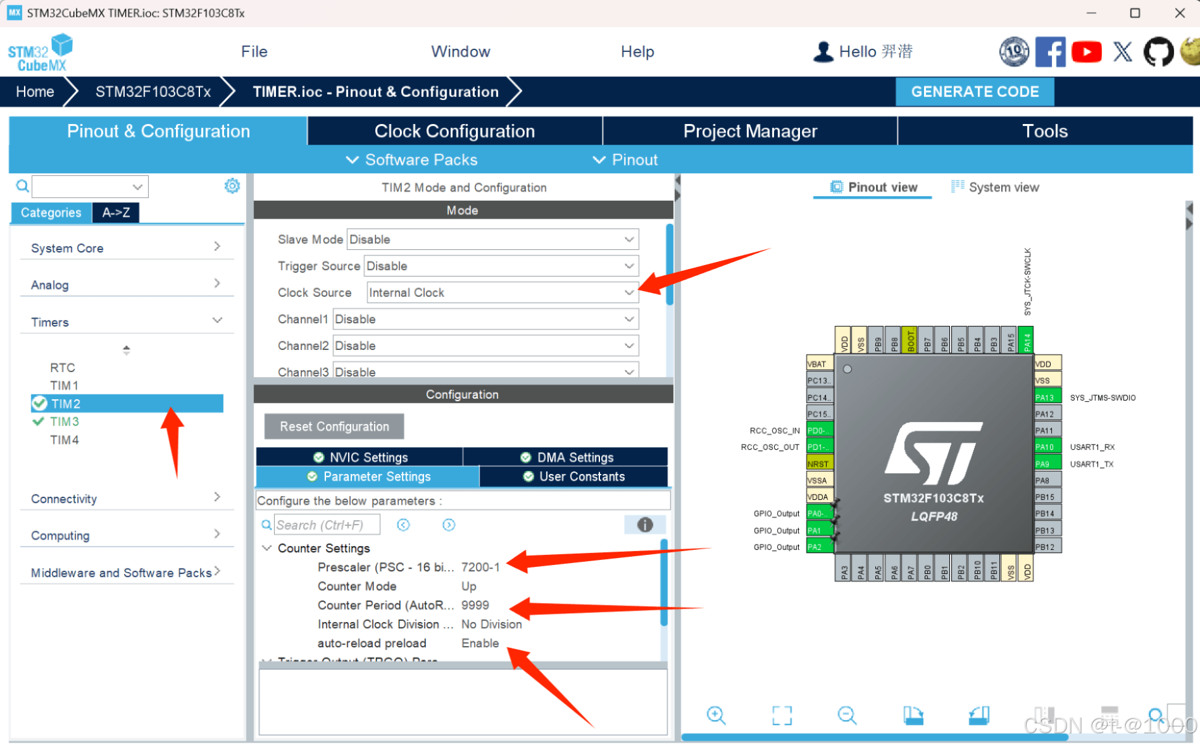Switch to System view
Viewport: 1200px width, 746px height.
pos(995,187)
